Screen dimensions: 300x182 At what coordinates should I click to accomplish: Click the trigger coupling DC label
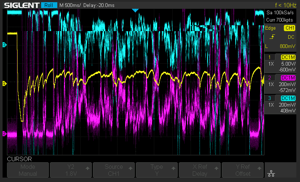click(291, 37)
